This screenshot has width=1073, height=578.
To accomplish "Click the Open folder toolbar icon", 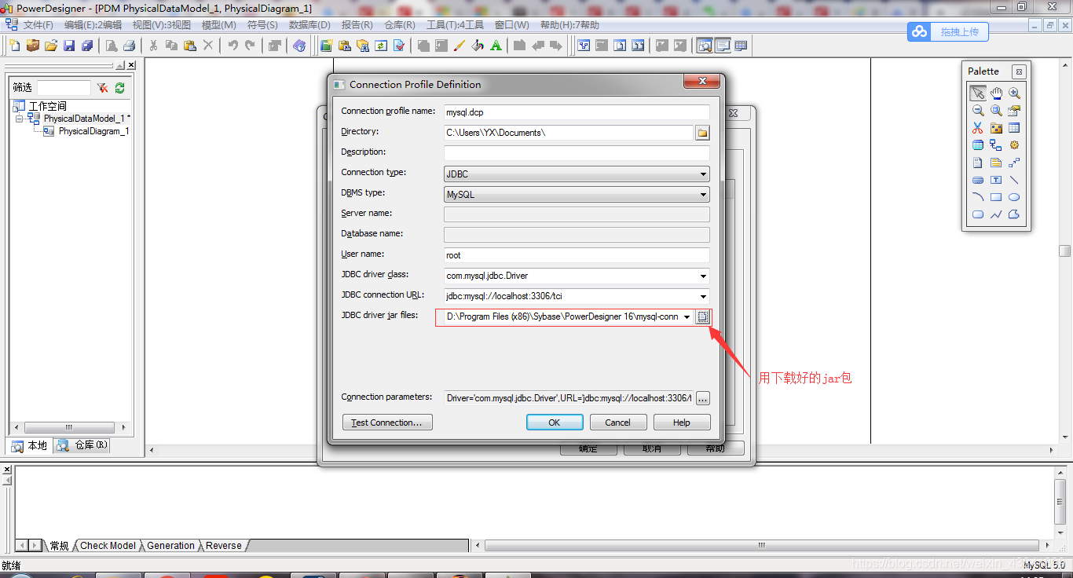I will coord(51,46).
